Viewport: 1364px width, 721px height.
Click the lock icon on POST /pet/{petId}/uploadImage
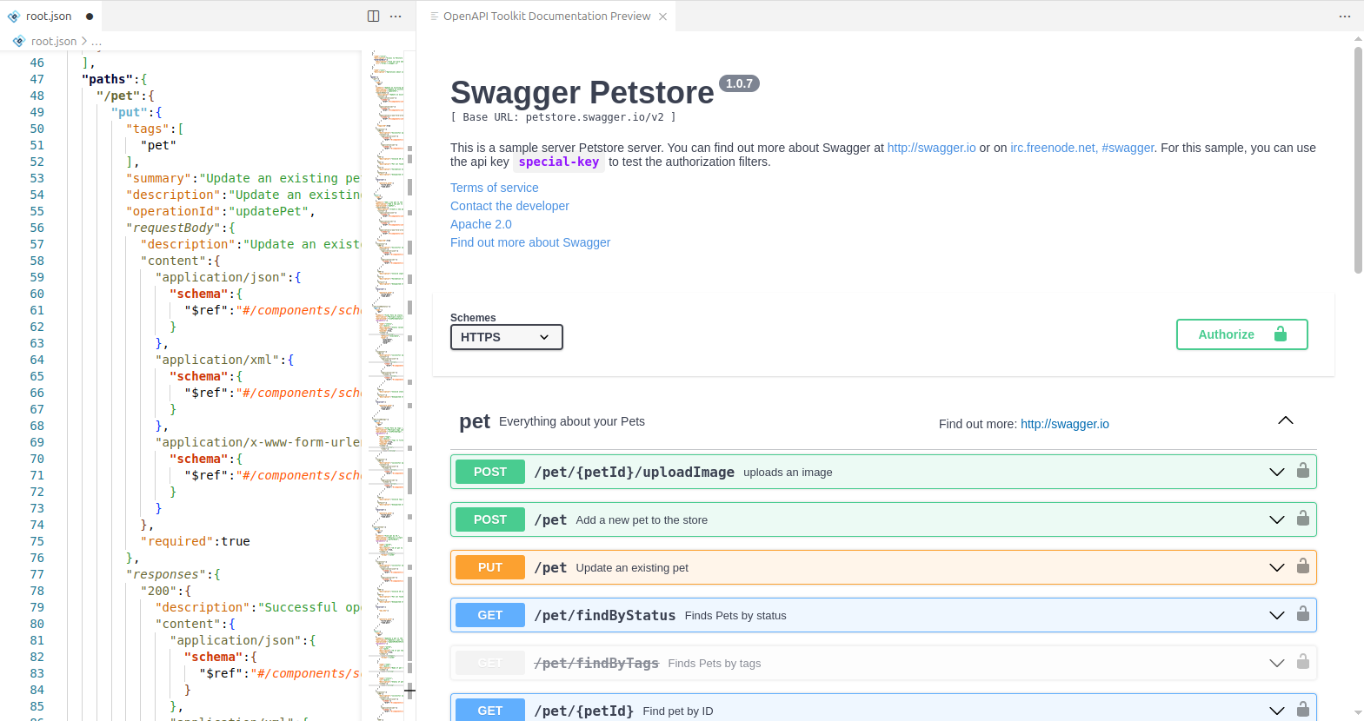coord(1302,471)
